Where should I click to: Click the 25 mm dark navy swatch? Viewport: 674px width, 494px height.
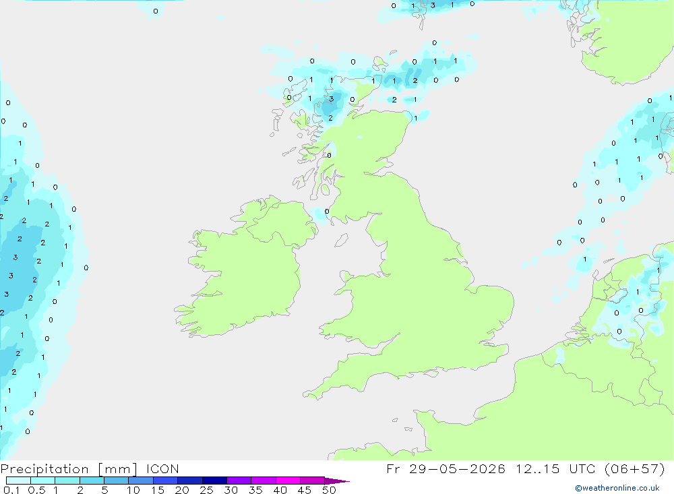[214, 481]
